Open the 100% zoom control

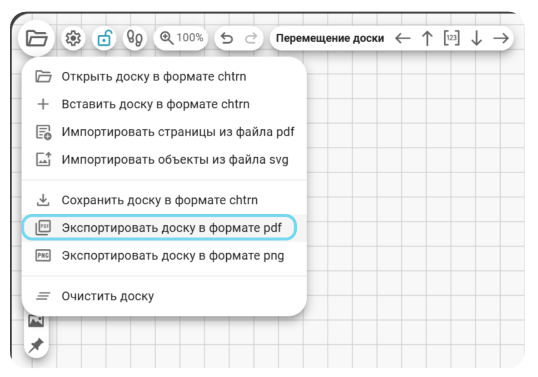tap(181, 38)
